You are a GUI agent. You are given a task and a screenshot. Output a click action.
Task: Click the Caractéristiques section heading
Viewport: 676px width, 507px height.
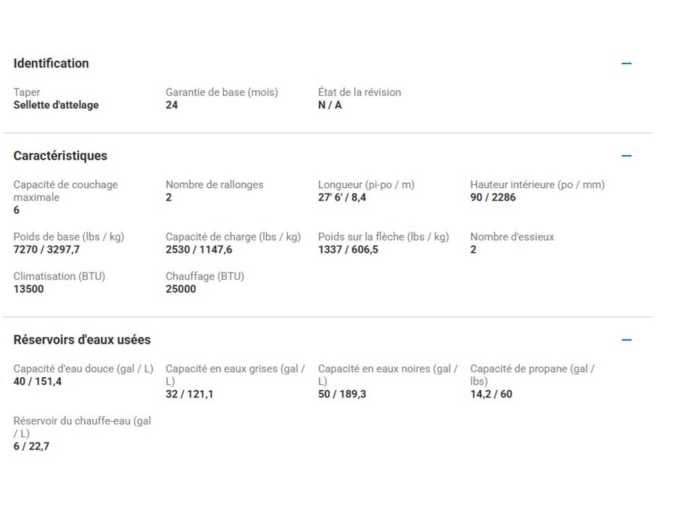tap(60, 156)
